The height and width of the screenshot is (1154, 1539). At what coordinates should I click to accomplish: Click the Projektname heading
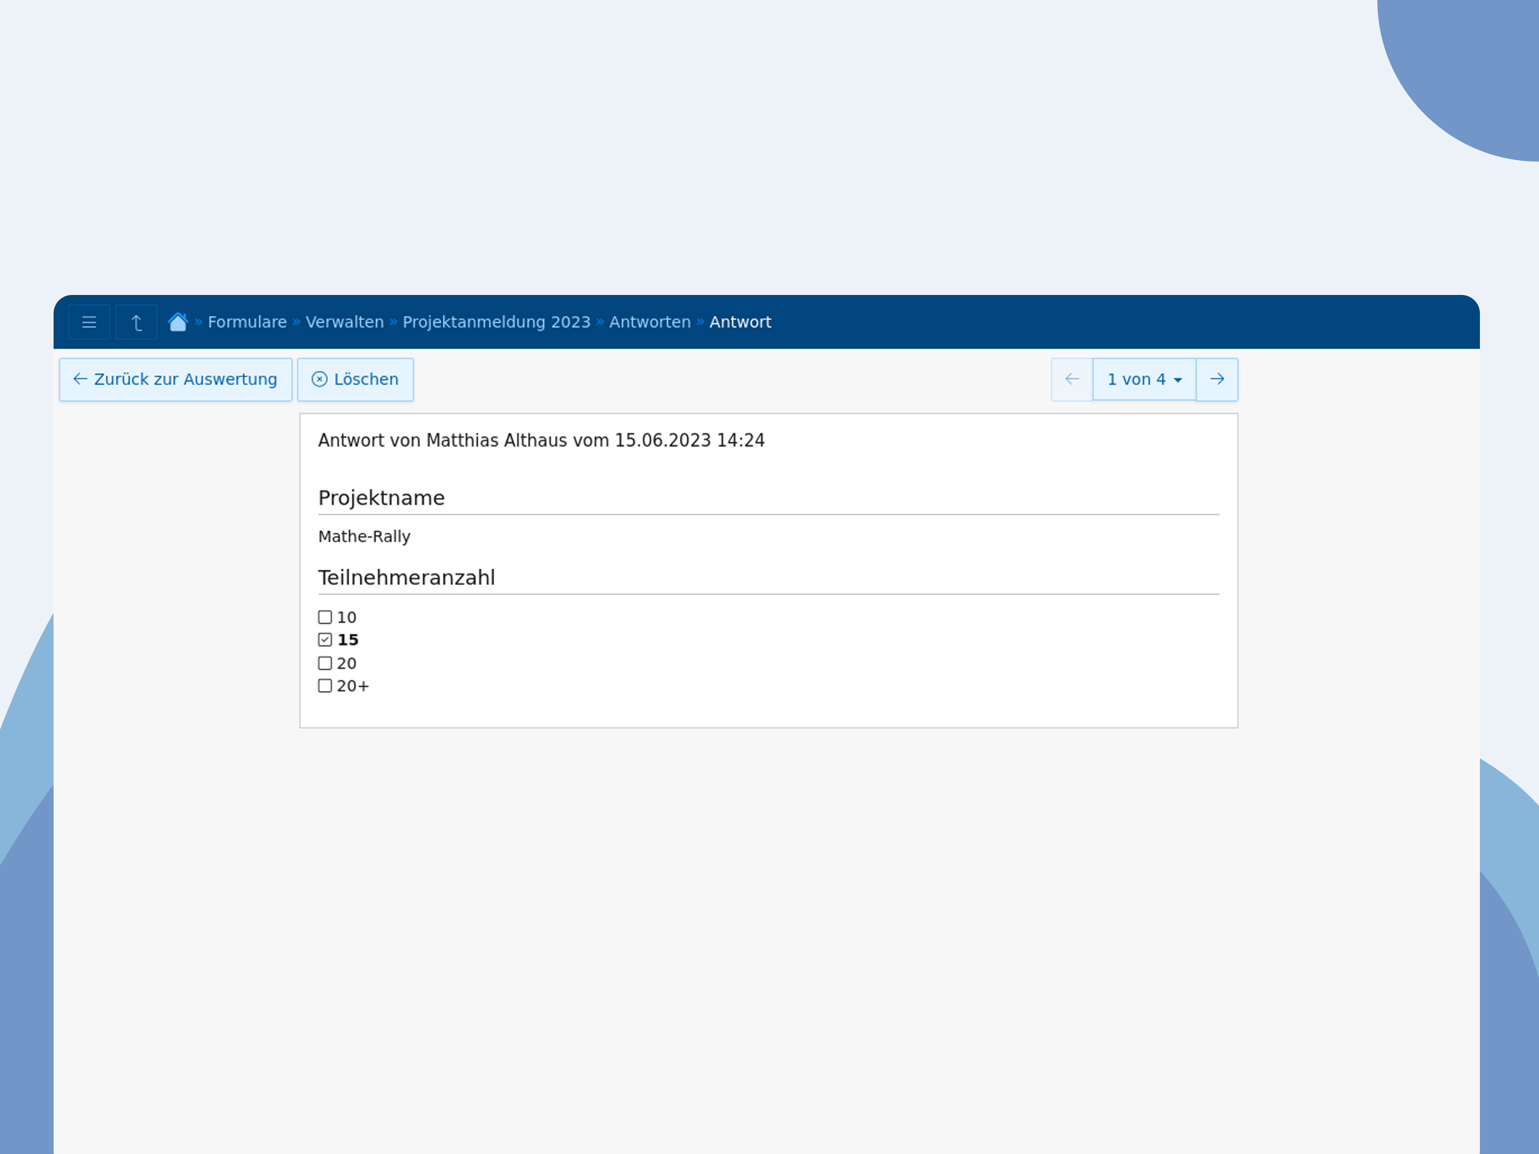click(381, 498)
